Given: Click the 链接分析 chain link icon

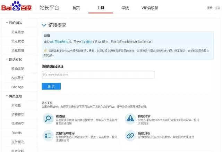Looking at the screenshot, I should [x=130, y=136].
